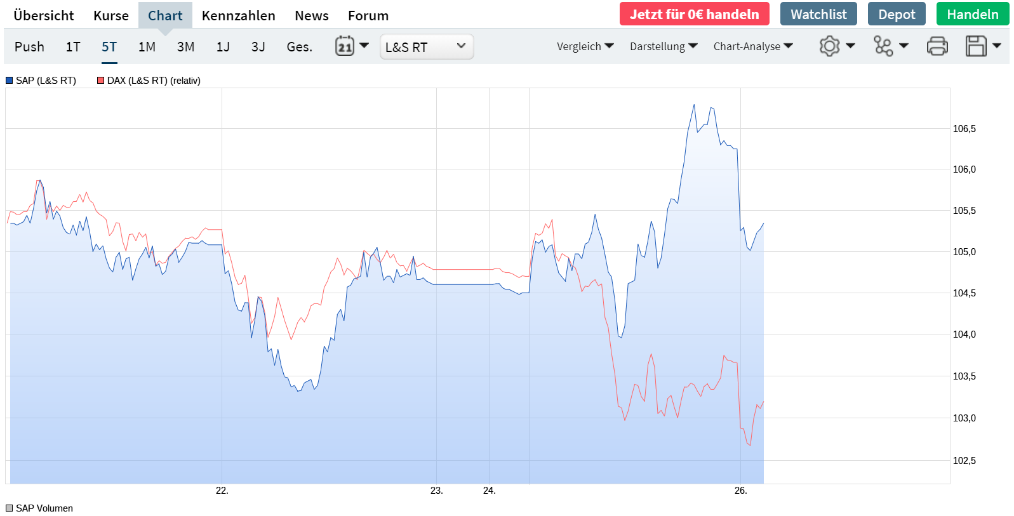Click the SAP (L&S RT) legend label
Screen dimensions: 1014x516
(46, 81)
